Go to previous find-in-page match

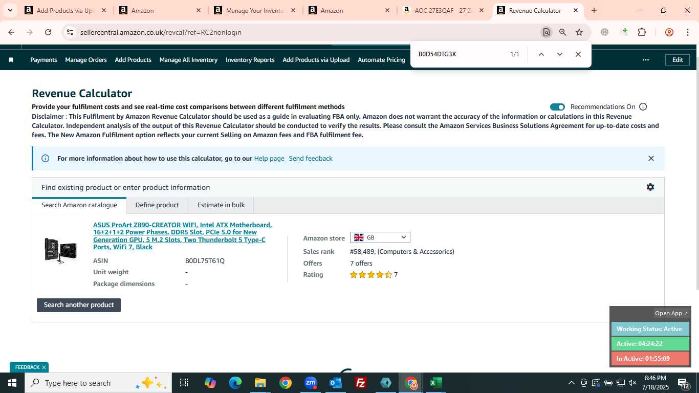point(541,54)
